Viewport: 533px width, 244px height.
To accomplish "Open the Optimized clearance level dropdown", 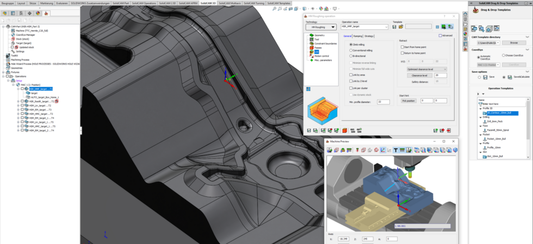I will 427,69.
